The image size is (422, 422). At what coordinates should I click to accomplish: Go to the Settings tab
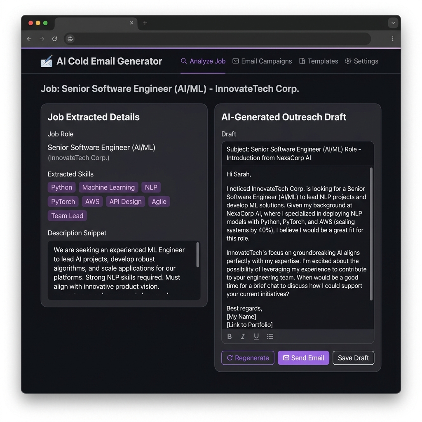coord(362,61)
